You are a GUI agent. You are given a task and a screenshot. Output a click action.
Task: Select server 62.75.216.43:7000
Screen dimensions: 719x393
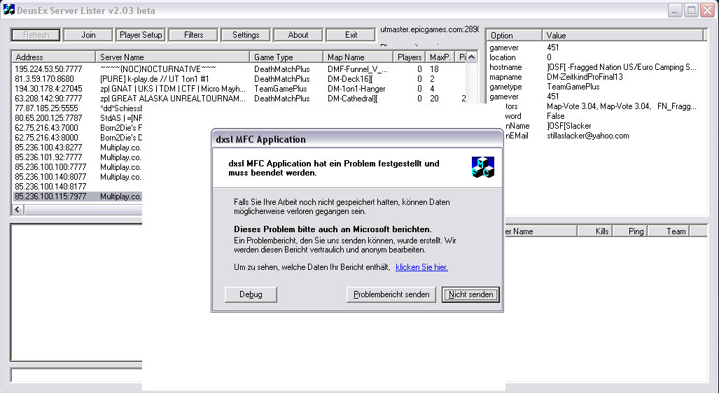point(46,128)
